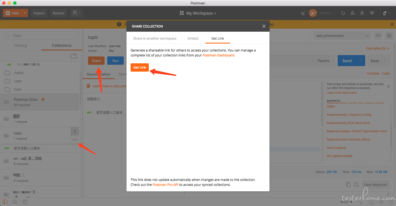
Task: Close the Share Collection dialog
Action: [264, 26]
